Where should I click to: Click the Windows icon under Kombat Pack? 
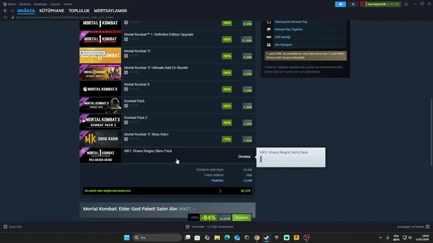(126, 106)
